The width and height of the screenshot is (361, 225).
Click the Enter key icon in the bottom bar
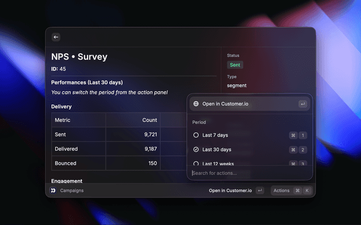coord(259,191)
